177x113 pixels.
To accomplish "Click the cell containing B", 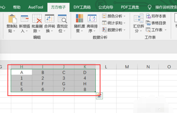I will click(43, 72).
